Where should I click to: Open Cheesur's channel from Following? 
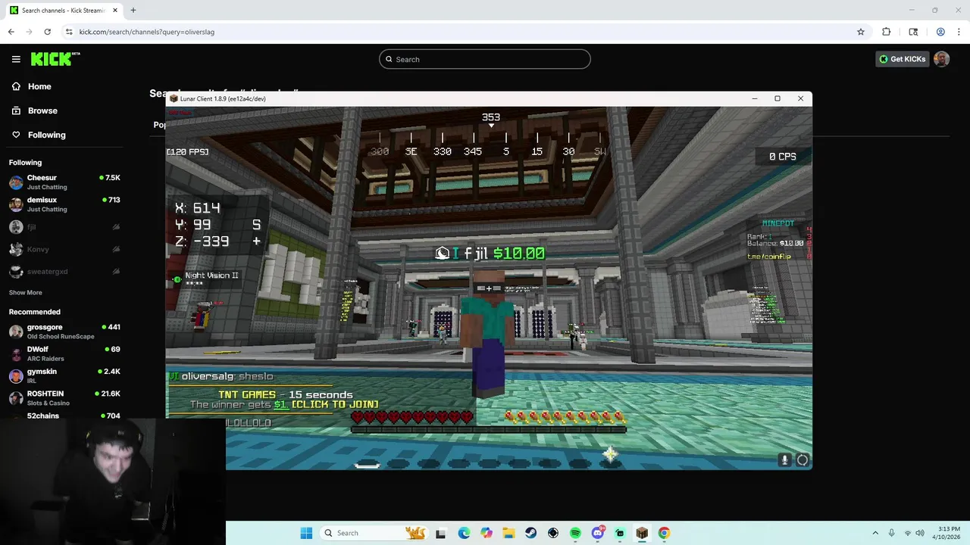64,182
